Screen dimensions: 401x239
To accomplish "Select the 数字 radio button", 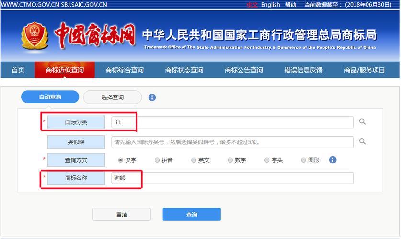I will pyautogui.click(x=230, y=160).
